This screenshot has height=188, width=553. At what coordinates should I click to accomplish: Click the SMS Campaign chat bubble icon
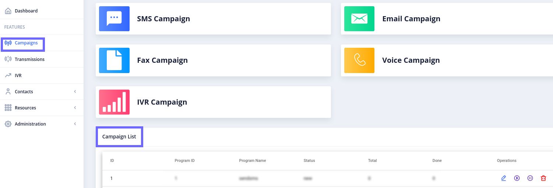coord(114,19)
